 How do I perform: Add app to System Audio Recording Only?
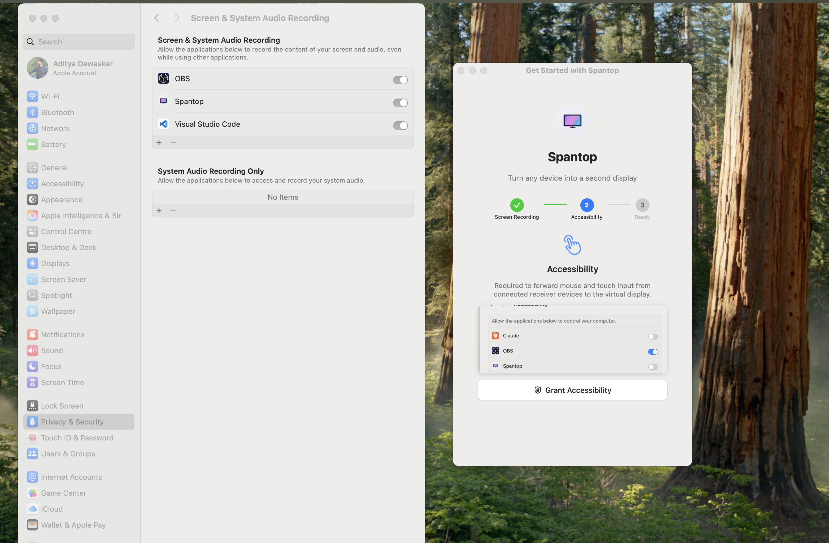point(159,211)
